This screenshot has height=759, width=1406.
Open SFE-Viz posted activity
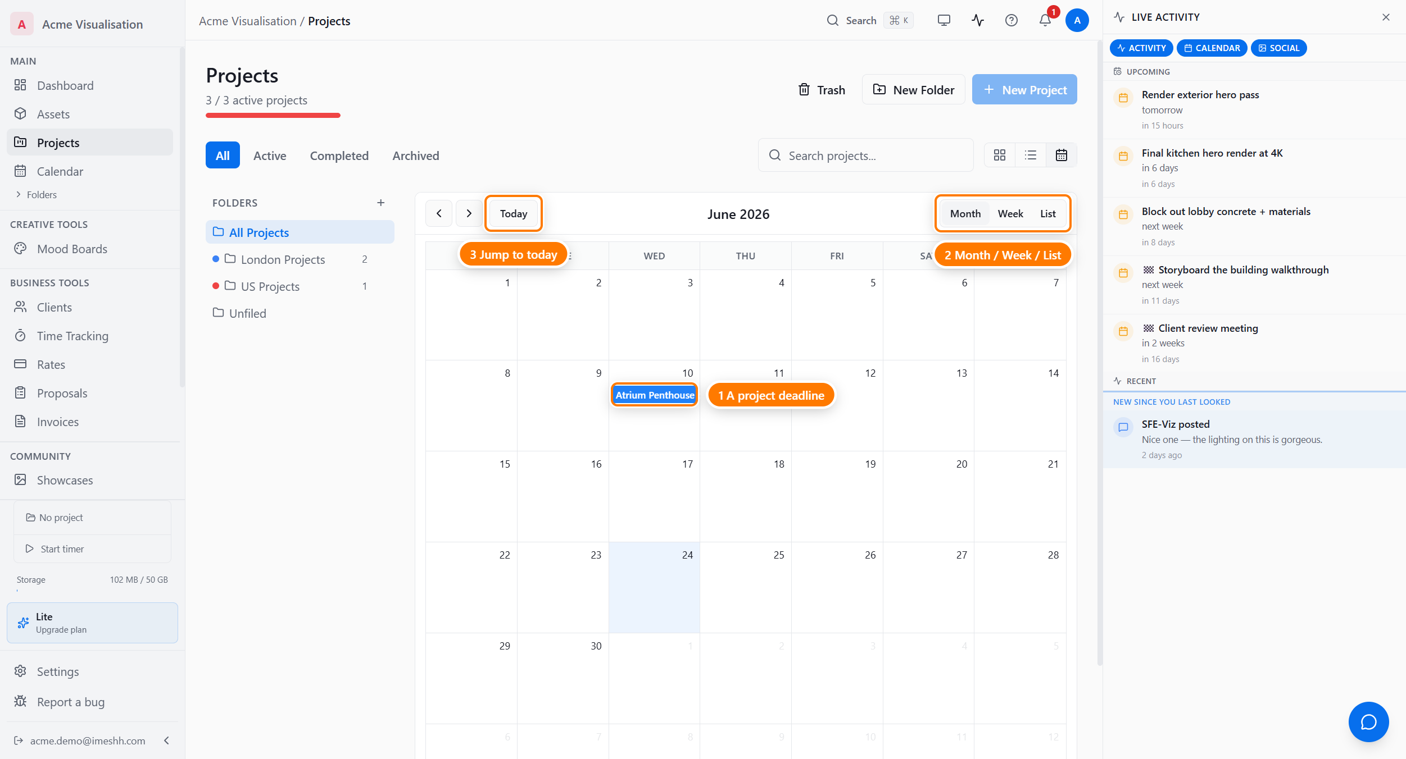[x=1254, y=439]
